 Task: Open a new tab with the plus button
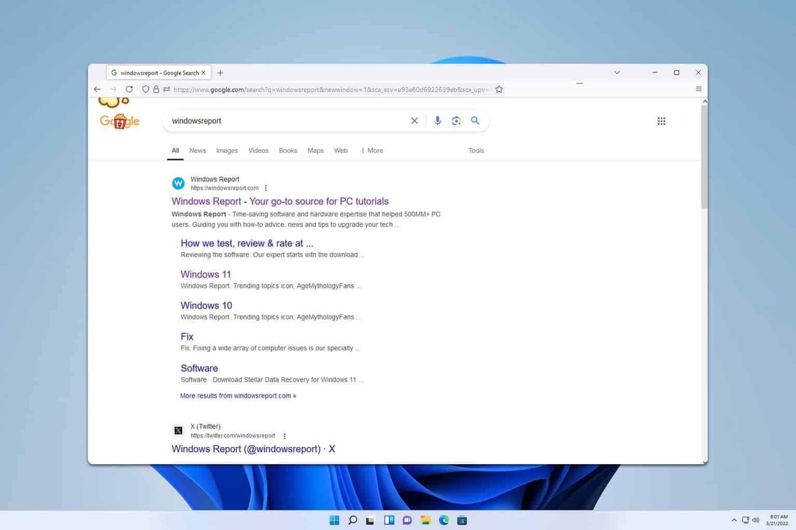coord(220,73)
